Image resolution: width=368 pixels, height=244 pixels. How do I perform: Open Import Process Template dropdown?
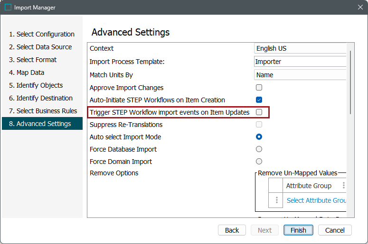300,62
